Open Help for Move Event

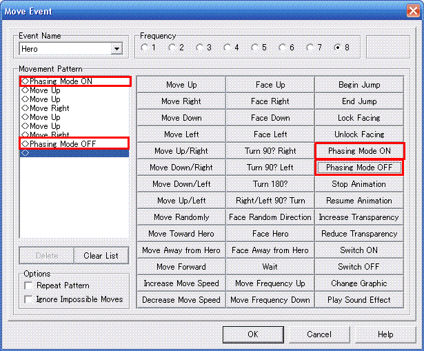point(385,334)
